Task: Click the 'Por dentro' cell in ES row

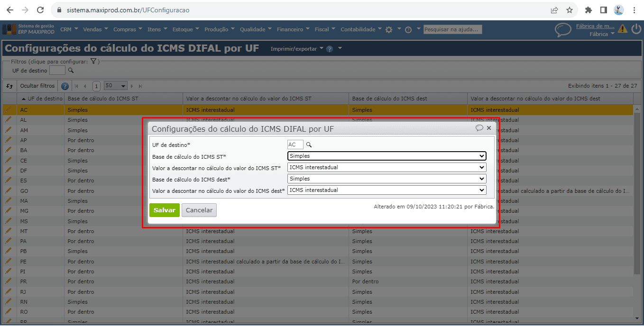Action: point(123,181)
